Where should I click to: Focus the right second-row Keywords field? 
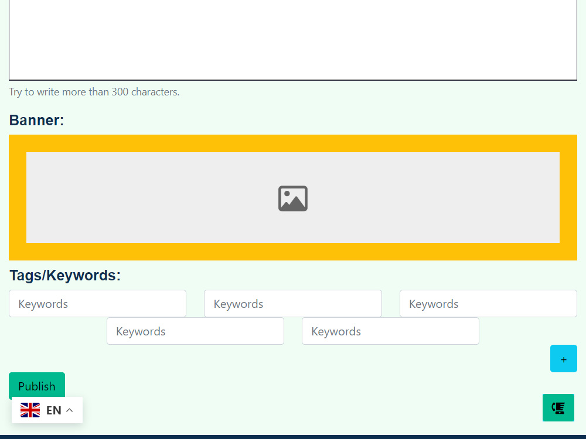(390, 331)
